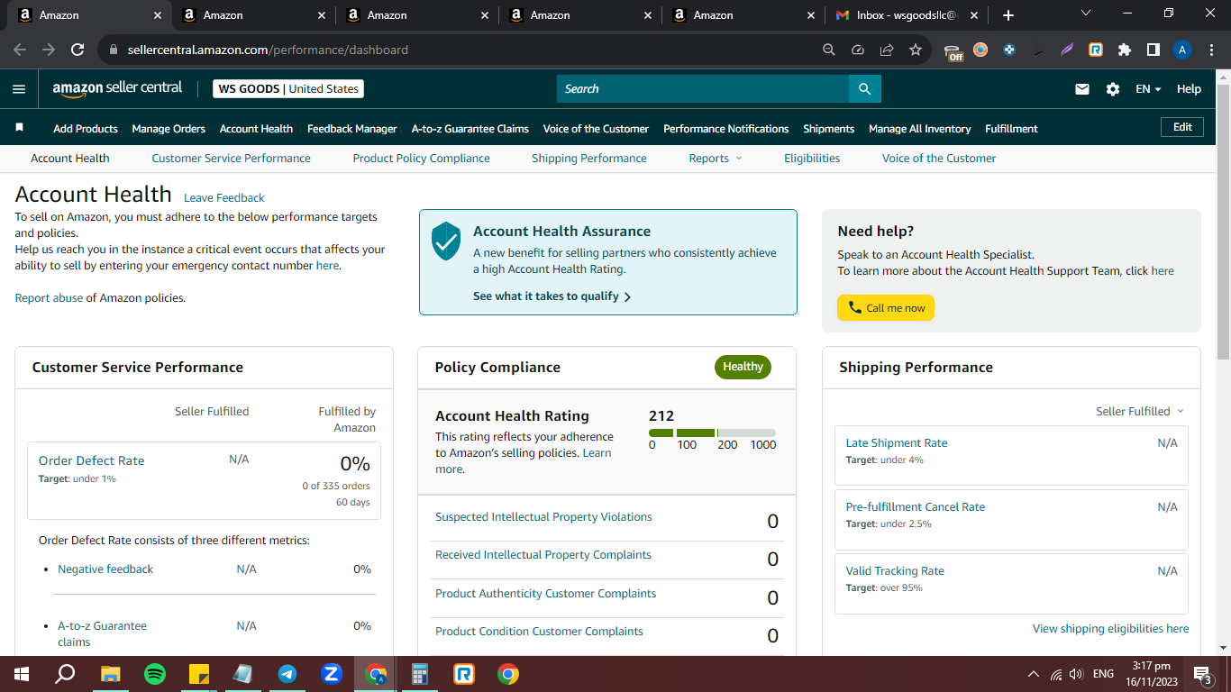Open the Chrome three-dot menu

(x=1211, y=50)
